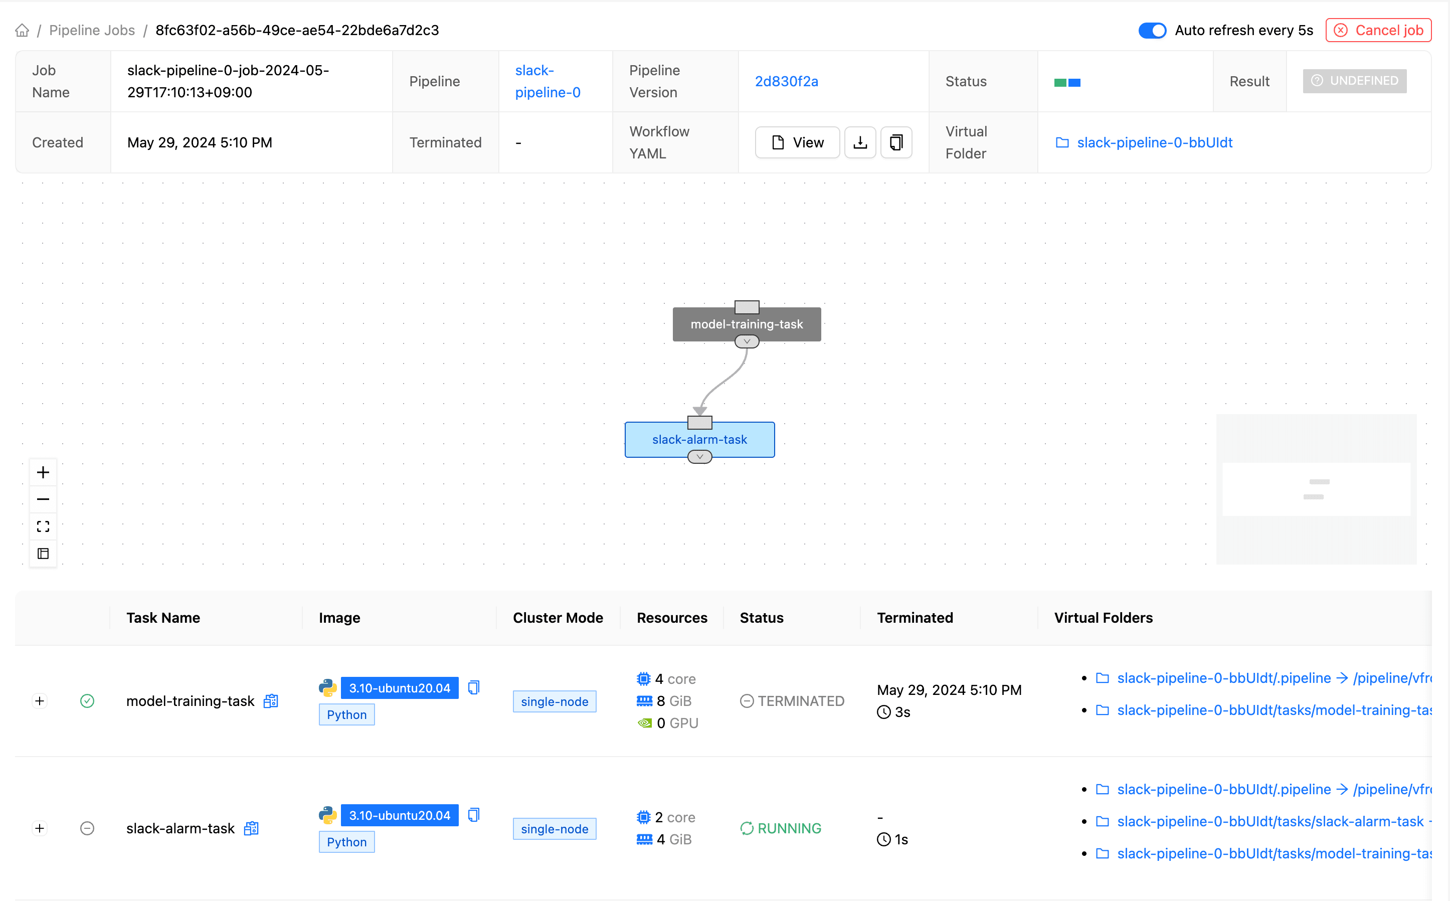Copy the workflow YAML to clipboard
This screenshot has height=901, width=1450.
coord(896,142)
